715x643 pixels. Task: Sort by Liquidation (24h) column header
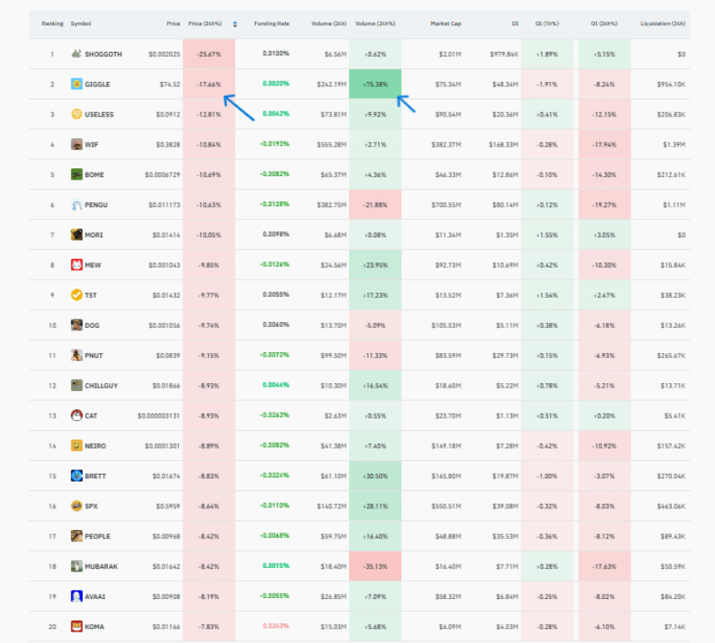coord(663,23)
